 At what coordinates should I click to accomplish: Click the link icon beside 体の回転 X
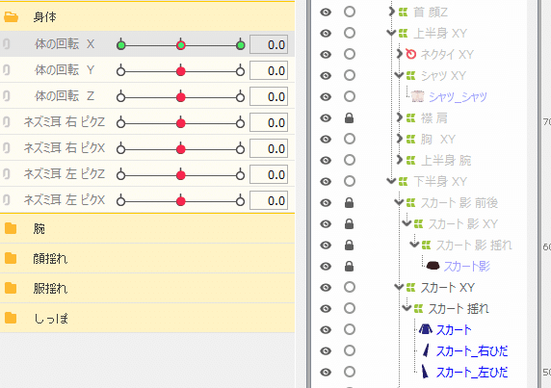pyautogui.click(x=7, y=44)
